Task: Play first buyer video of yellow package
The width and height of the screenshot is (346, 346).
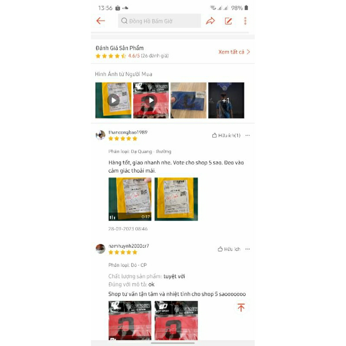Action: click(113, 100)
